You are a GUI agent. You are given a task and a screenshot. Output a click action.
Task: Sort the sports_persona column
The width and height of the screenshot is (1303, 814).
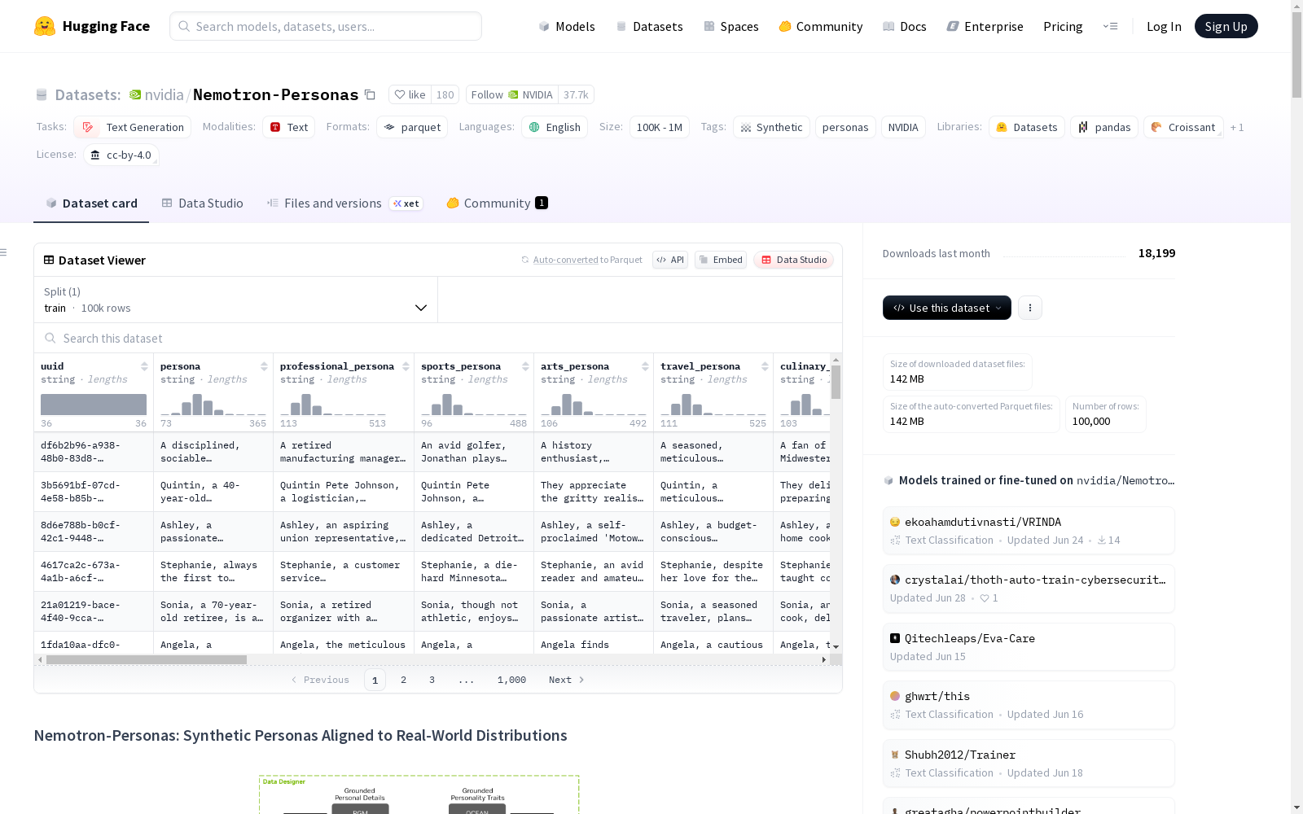tap(525, 366)
